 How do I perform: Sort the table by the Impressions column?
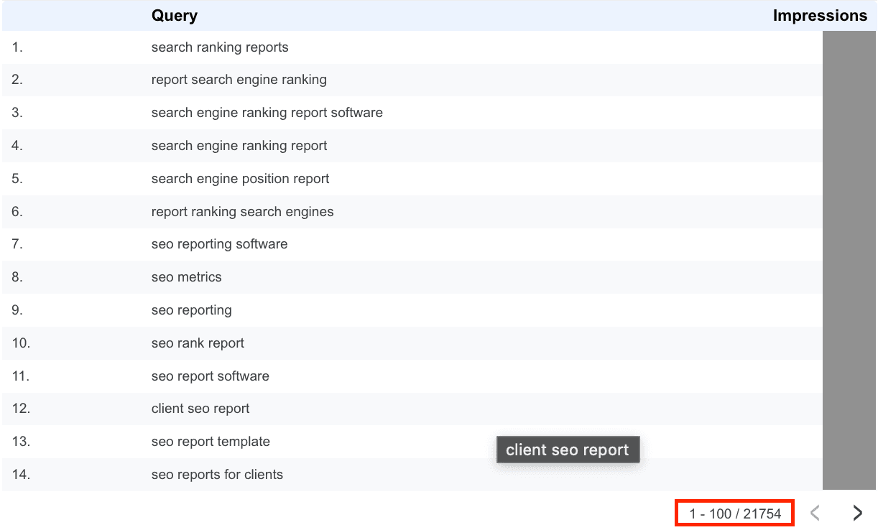[820, 15]
